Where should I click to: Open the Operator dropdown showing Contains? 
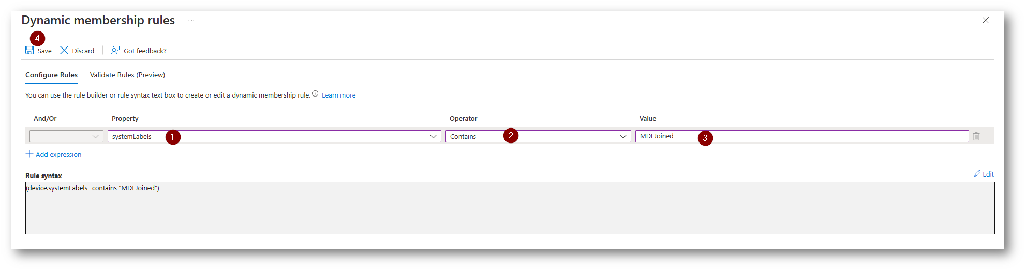538,136
